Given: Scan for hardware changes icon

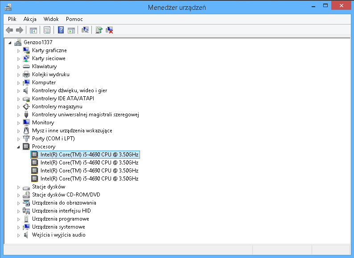Looking at the screenshot, I should pyautogui.click(x=85, y=30).
